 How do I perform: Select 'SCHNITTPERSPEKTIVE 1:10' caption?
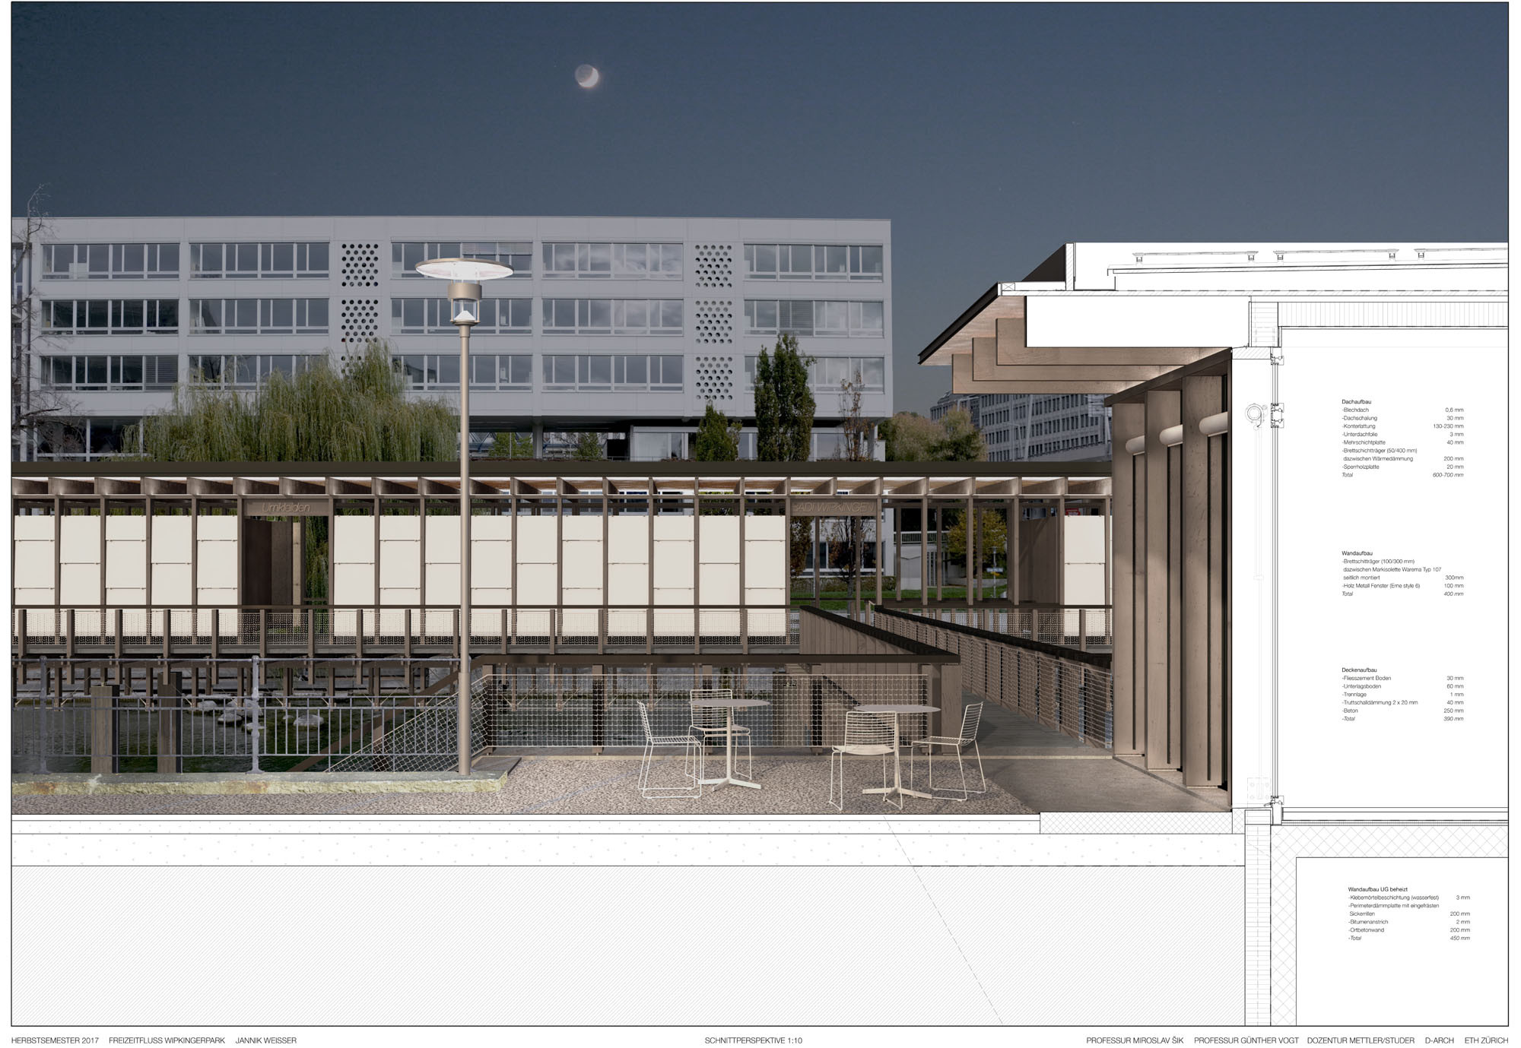[x=753, y=1040]
